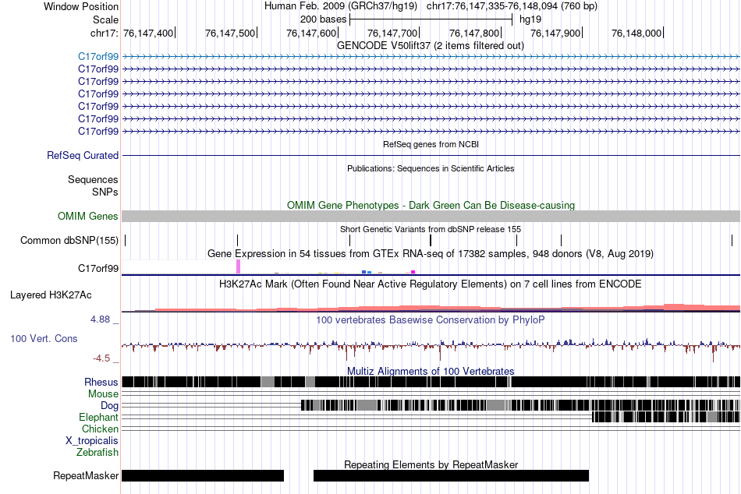Click the -4.5 PhyloP lower scale value
The width and height of the screenshot is (741, 494).
101,358
